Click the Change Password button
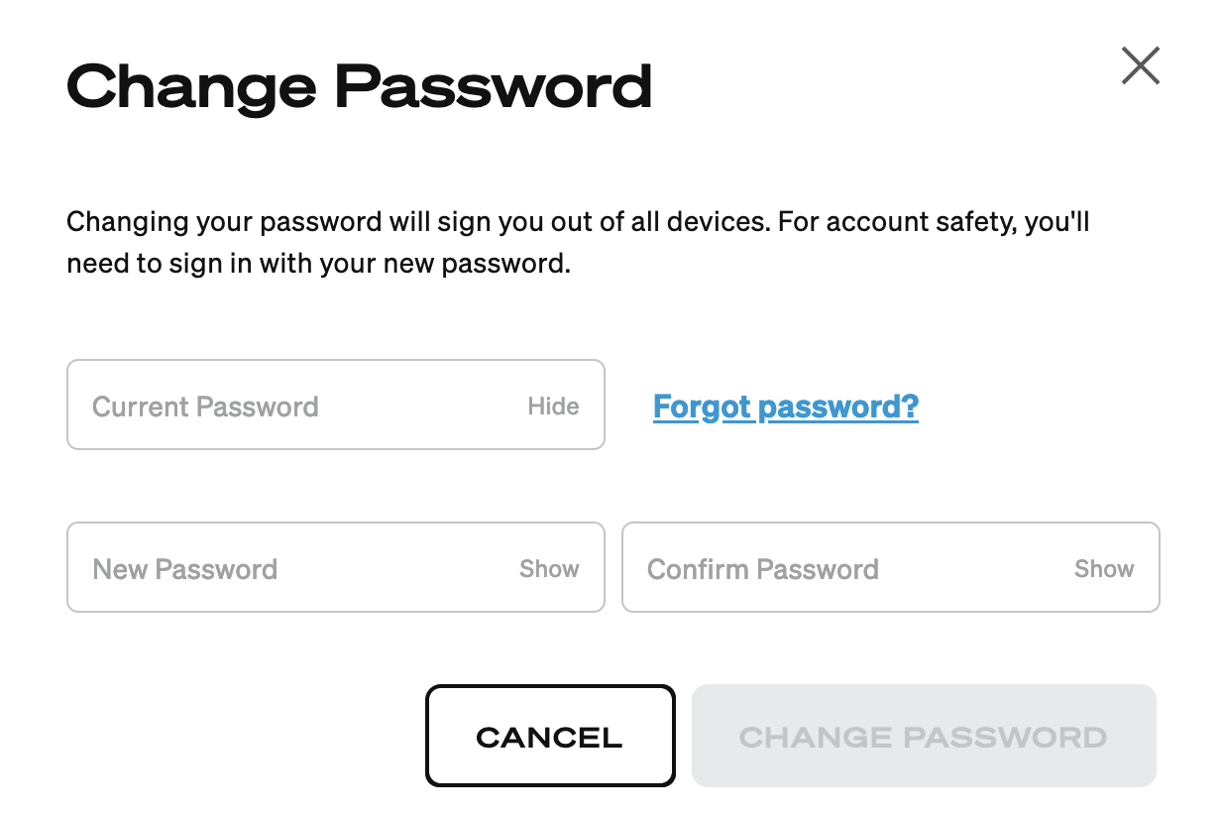1223x815 pixels. 924,736
